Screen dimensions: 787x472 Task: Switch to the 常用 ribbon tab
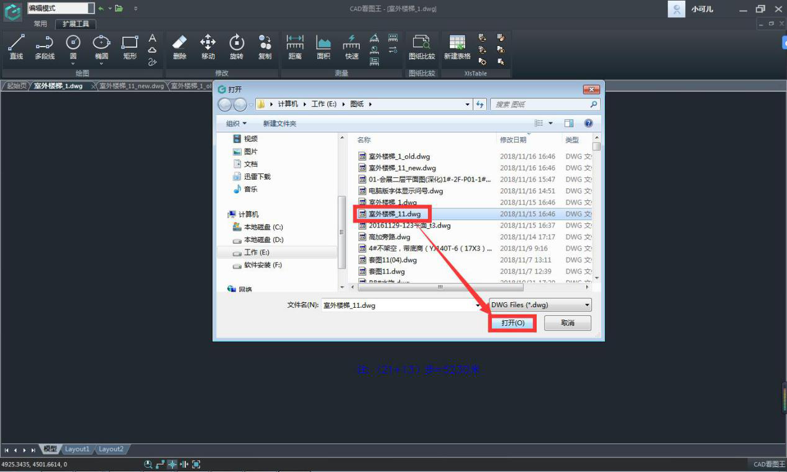40,24
